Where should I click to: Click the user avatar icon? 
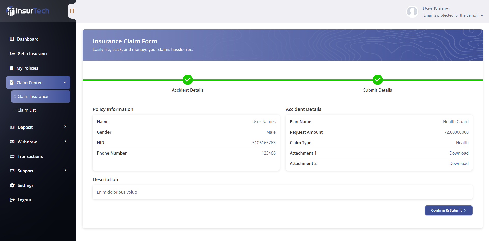coord(412,12)
